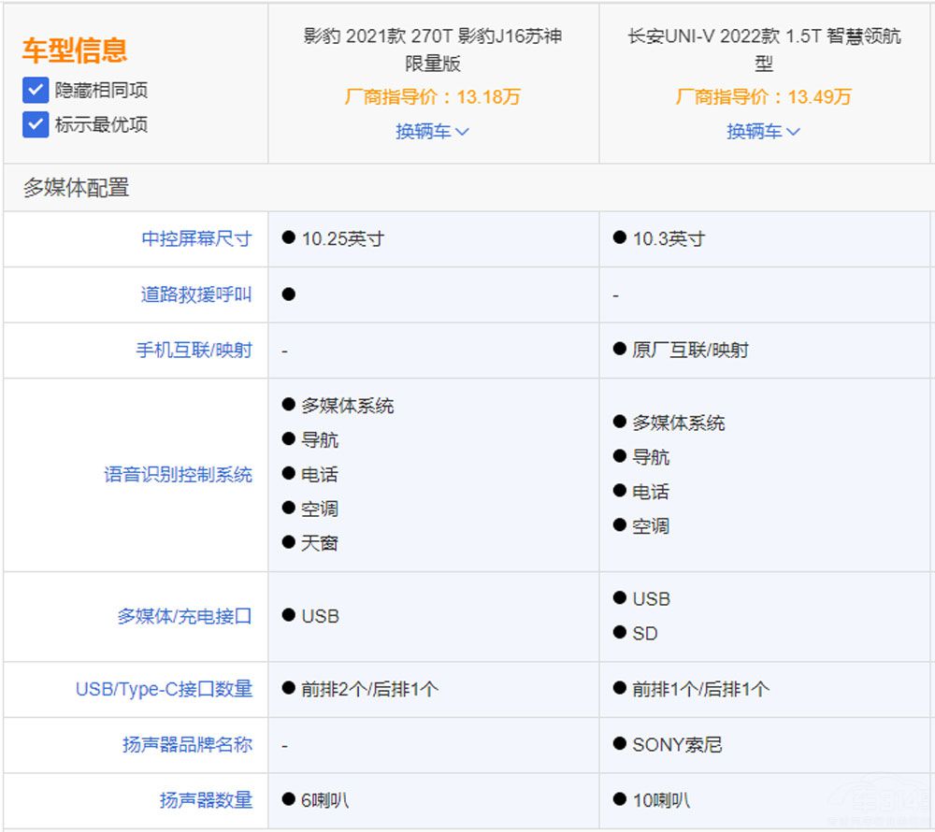The height and width of the screenshot is (832, 935).
Task: Toggle the 隐藏相同项 checkbox
Action: [36, 91]
